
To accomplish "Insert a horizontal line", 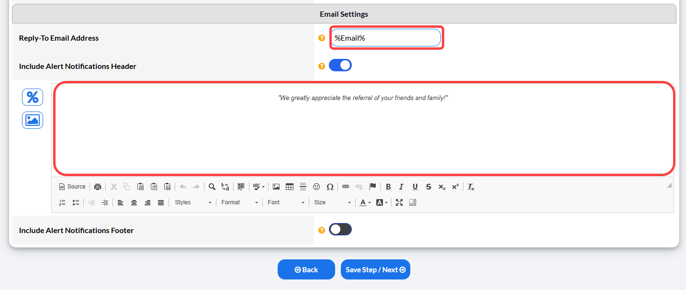I will [x=303, y=187].
